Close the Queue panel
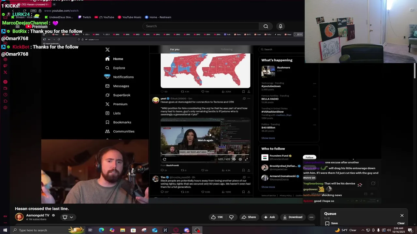Viewport: 417px width, 234px height. coord(402,215)
